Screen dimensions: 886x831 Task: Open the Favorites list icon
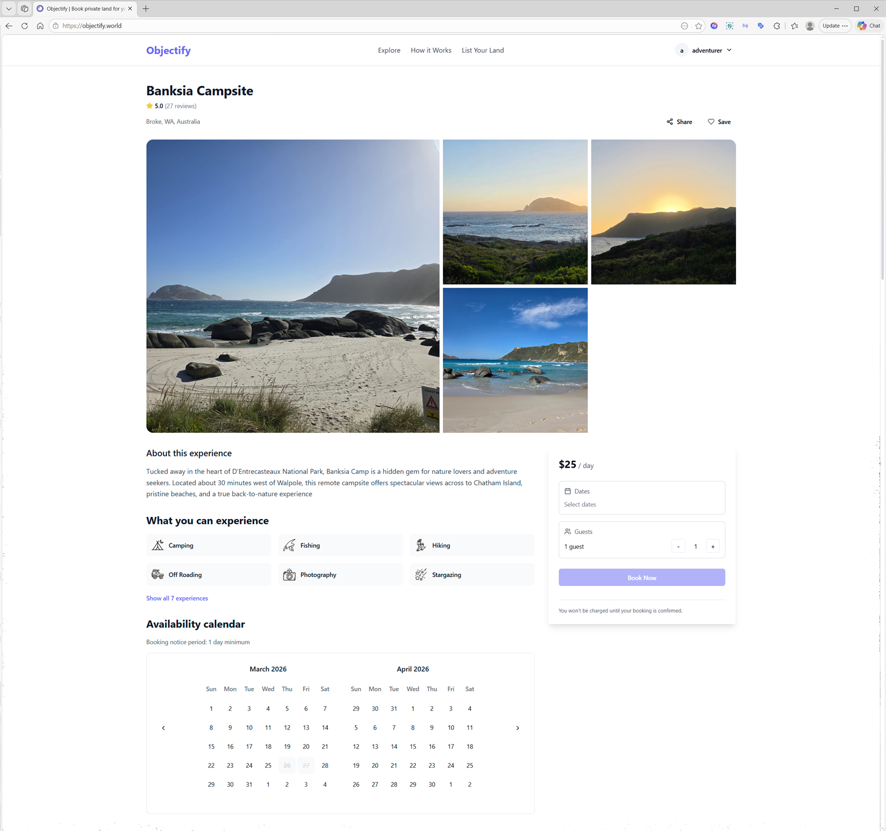pyautogui.click(x=795, y=26)
